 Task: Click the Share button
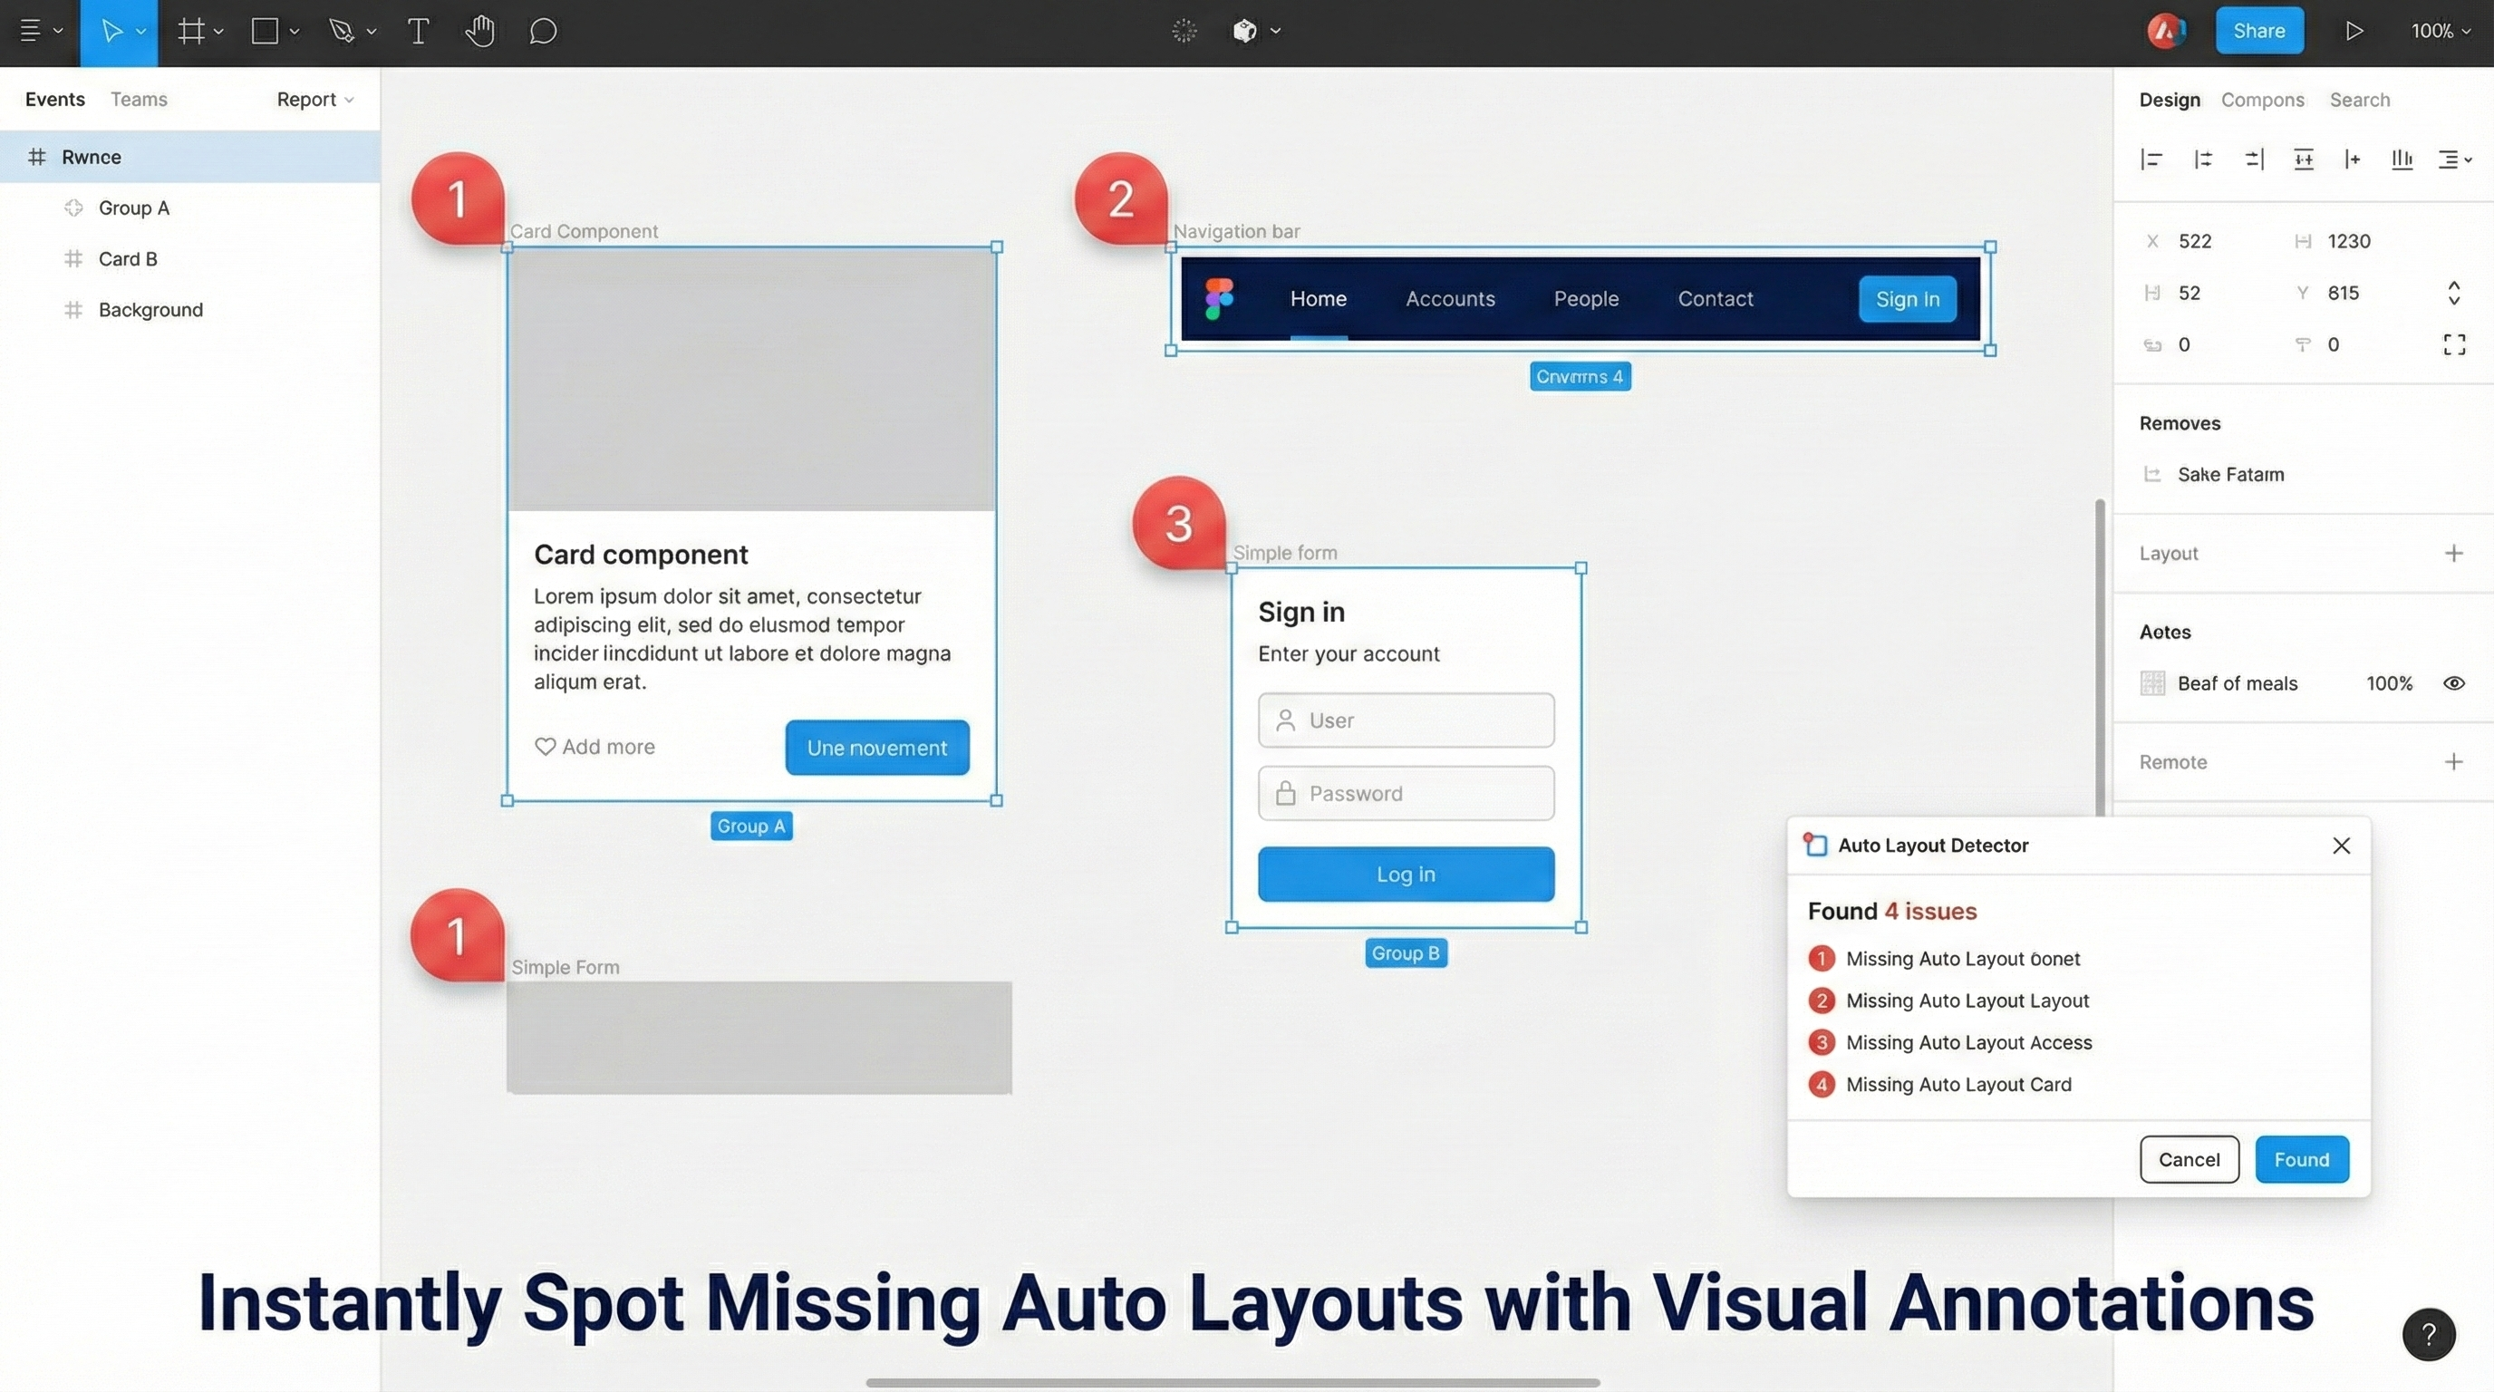2258,30
